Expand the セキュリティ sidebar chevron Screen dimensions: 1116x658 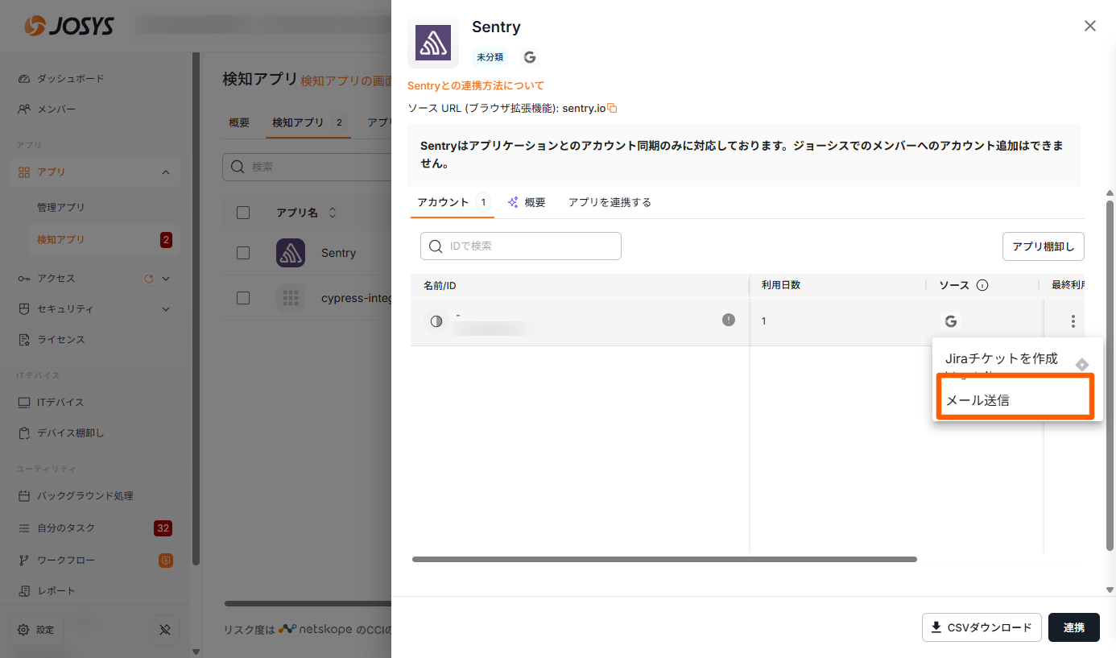[166, 309]
